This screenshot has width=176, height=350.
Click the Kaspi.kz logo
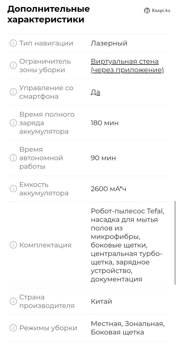tap(157, 10)
